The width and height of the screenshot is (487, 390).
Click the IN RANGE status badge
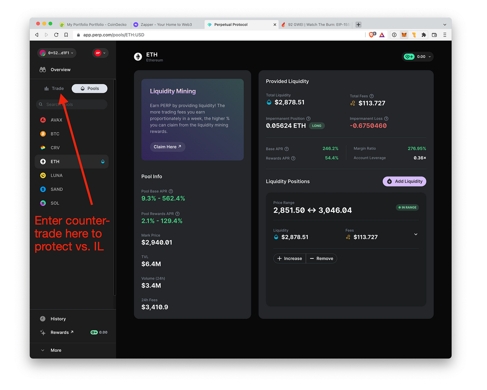pyautogui.click(x=407, y=208)
